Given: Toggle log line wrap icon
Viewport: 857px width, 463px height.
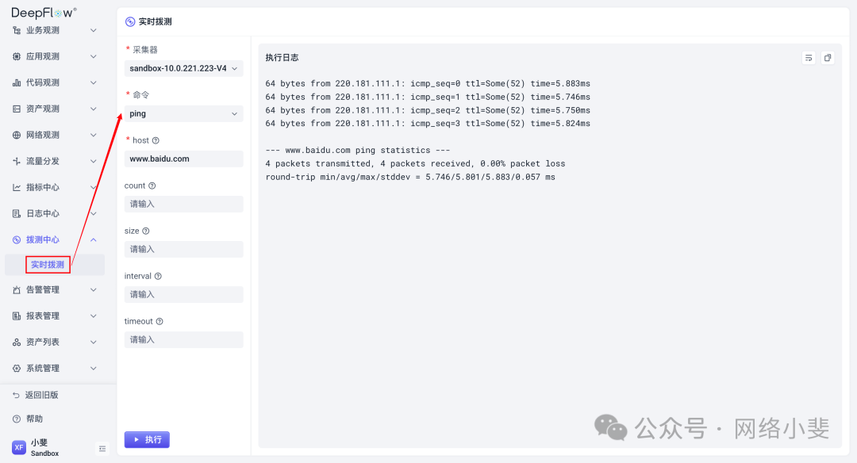Looking at the screenshot, I should point(809,58).
